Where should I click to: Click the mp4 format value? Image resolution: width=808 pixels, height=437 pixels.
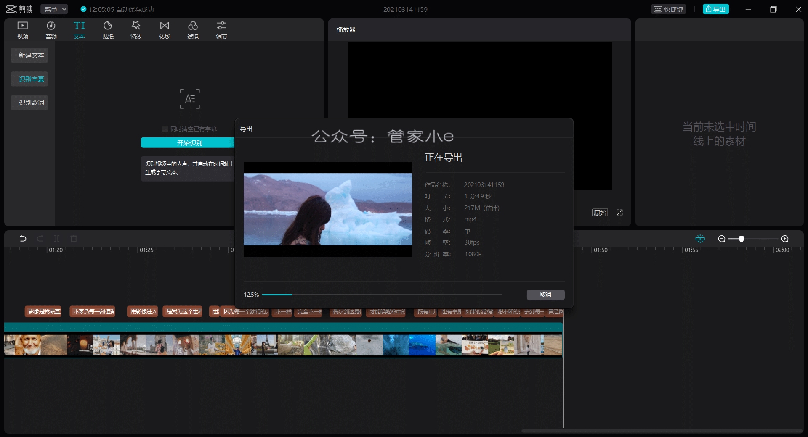pos(470,219)
